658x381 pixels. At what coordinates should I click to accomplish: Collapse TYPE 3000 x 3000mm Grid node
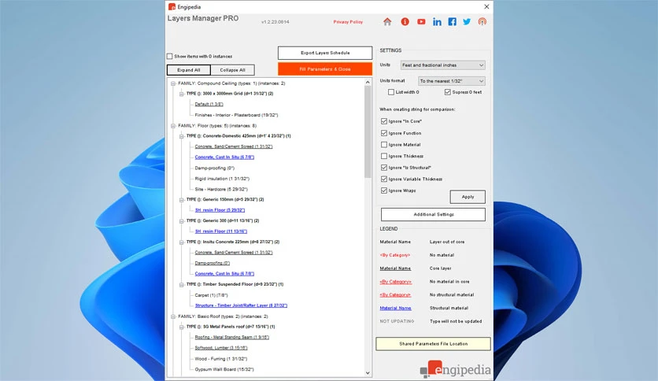click(181, 94)
